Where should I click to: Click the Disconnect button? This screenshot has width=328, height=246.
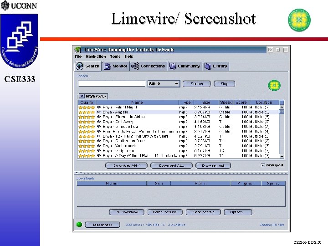pyautogui.click(x=102, y=225)
